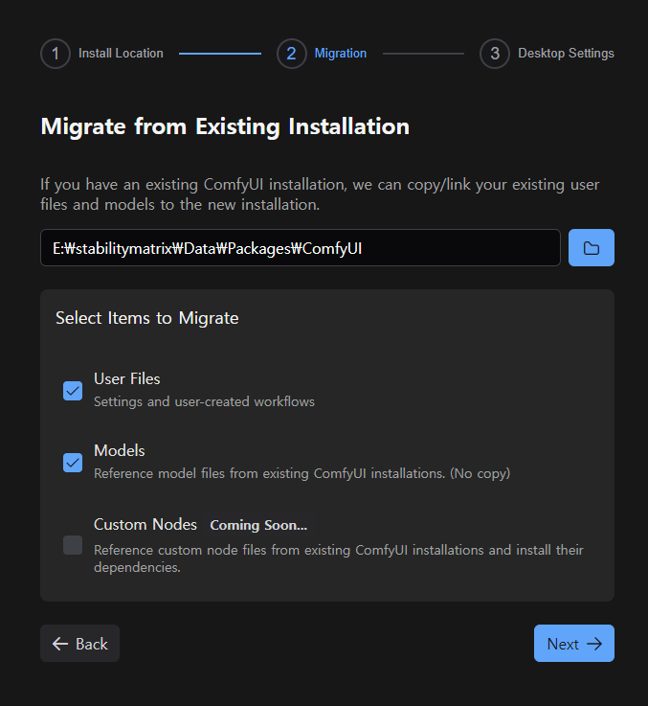The image size is (648, 706).
Task: Click the 'Reference model files' description
Action: click(x=302, y=473)
